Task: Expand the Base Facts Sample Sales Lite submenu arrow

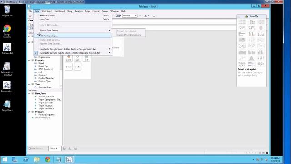Action: point(109,49)
